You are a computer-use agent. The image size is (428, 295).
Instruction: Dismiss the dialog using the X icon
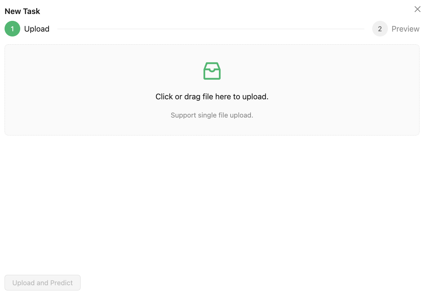418,9
